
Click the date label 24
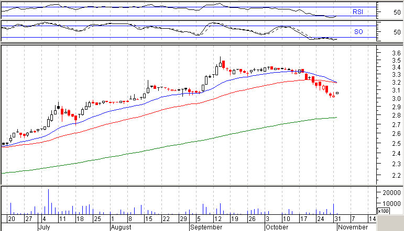321,219
